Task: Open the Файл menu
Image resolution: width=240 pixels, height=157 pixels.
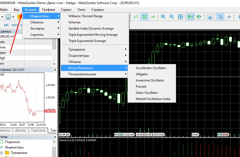Action: (x=4, y=10)
